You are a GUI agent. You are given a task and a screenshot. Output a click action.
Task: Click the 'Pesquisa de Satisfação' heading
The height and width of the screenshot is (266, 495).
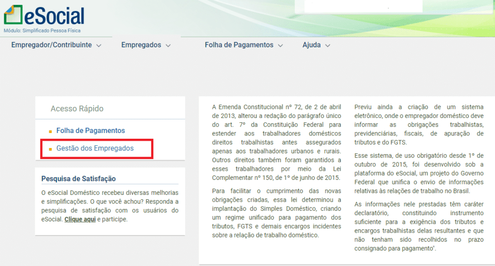point(78,178)
